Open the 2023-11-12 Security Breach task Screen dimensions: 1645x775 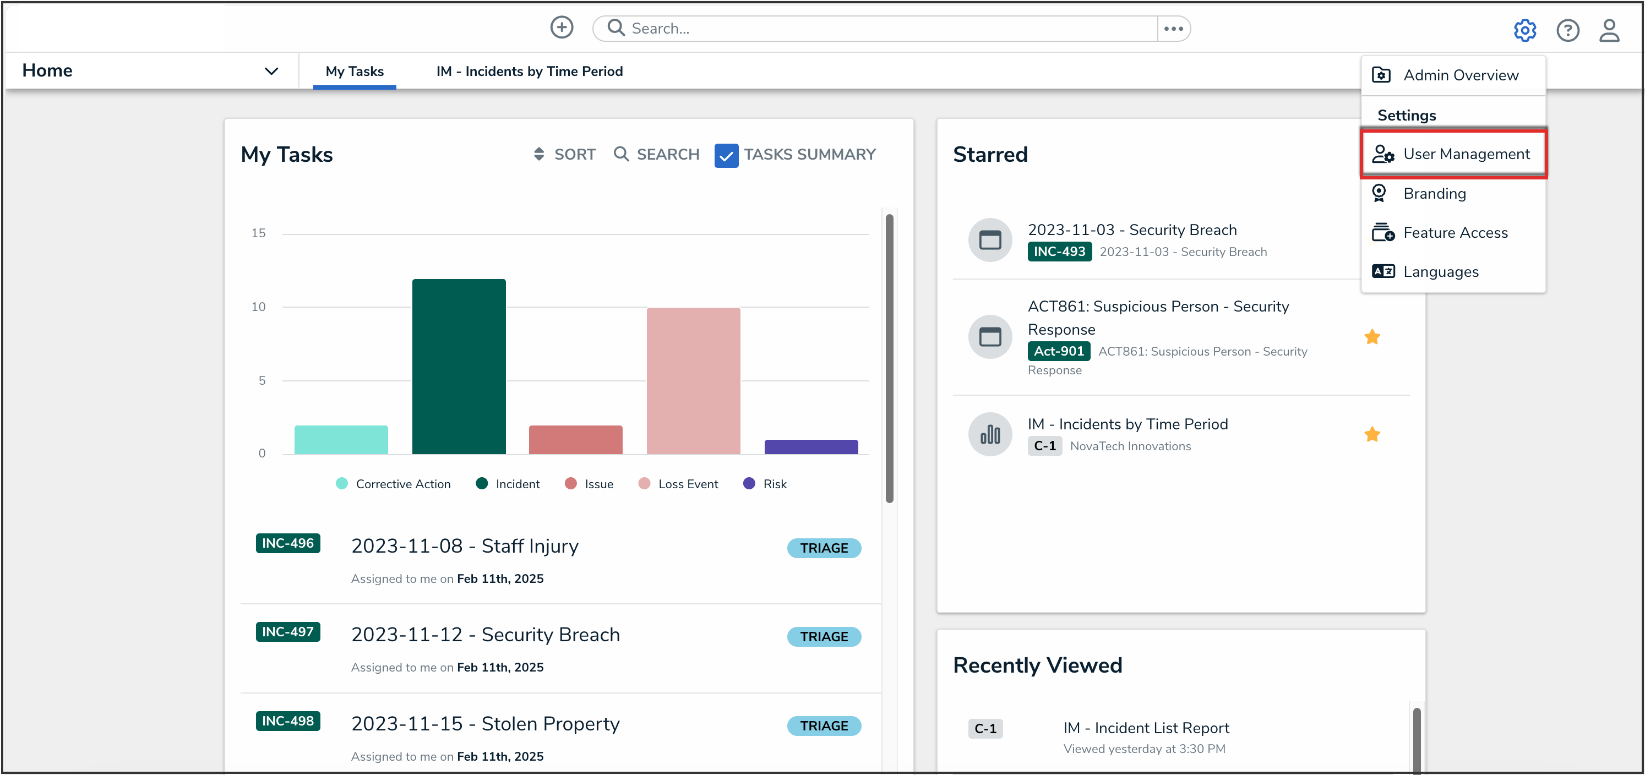pos(486,635)
